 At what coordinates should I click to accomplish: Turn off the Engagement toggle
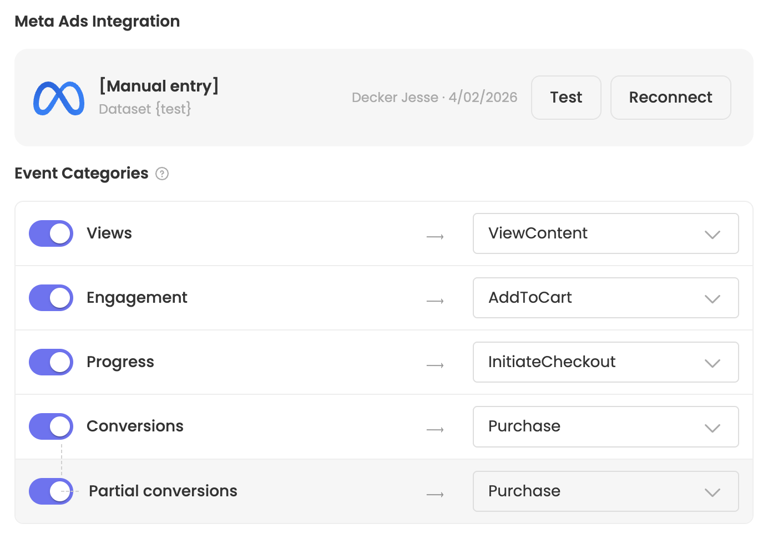click(x=51, y=298)
